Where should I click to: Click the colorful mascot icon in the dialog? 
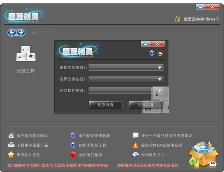[160, 53]
